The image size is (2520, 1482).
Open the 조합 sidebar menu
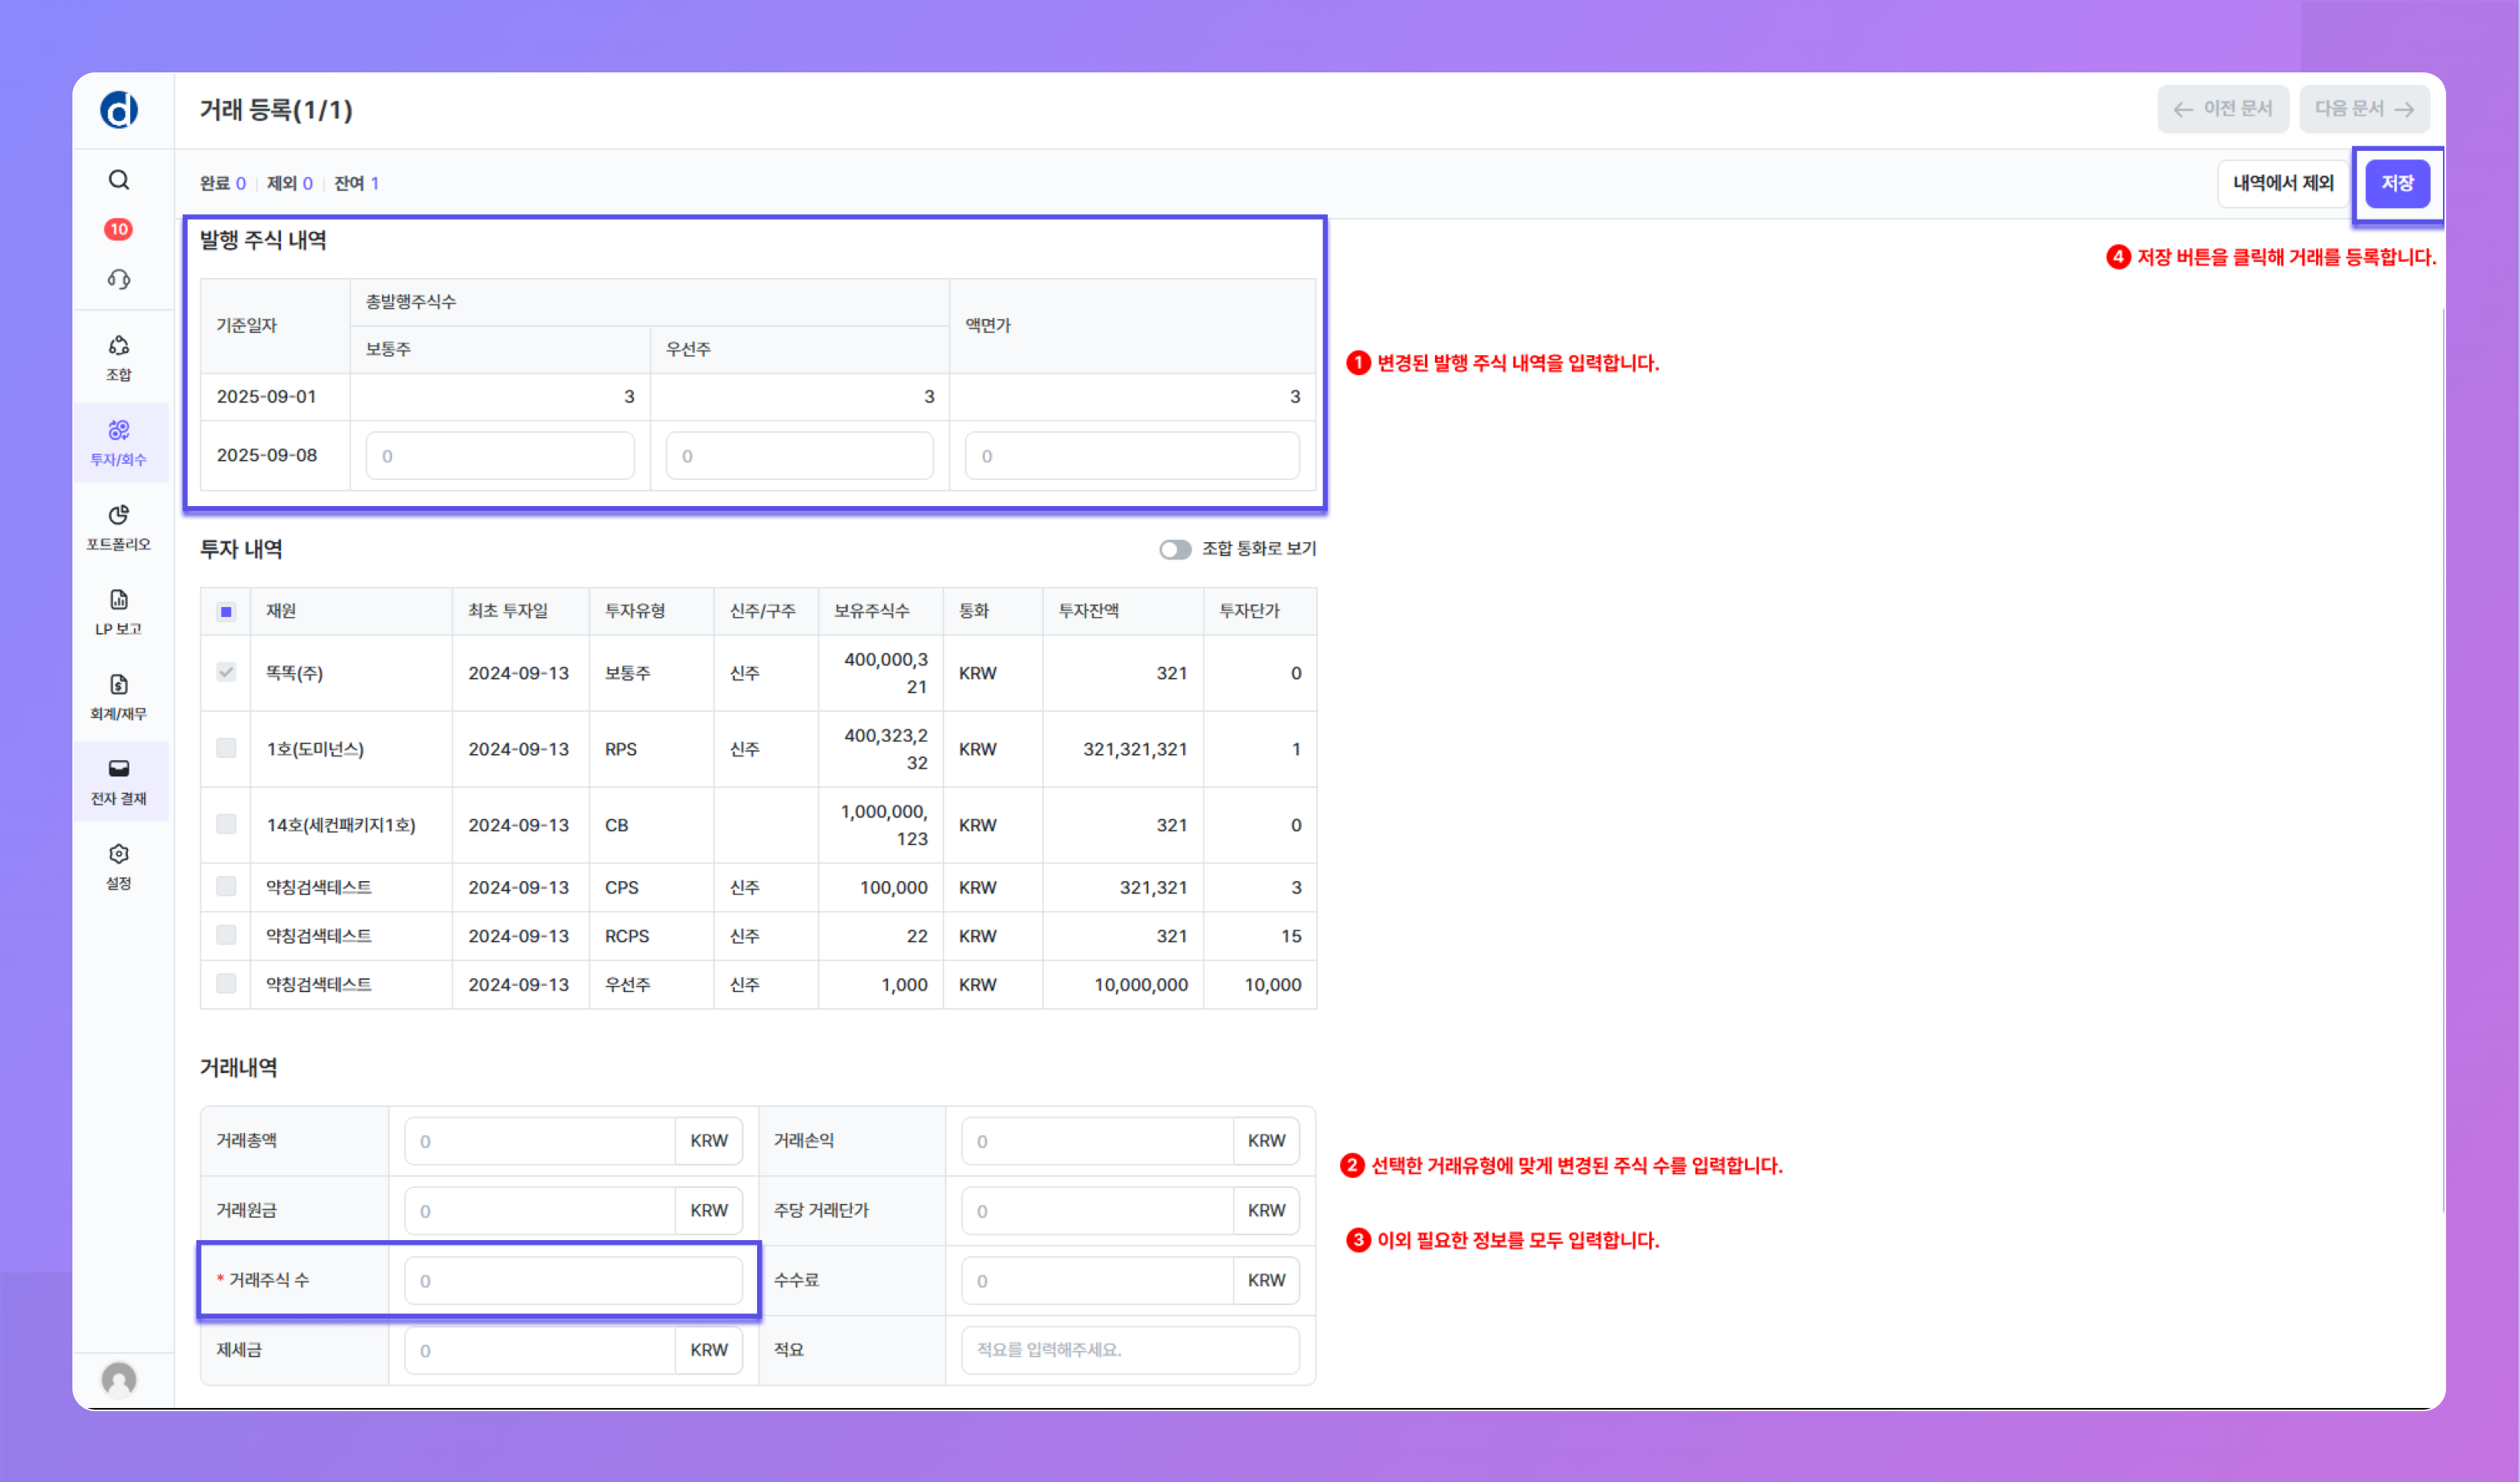pyautogui.click(x=119, y=358)
